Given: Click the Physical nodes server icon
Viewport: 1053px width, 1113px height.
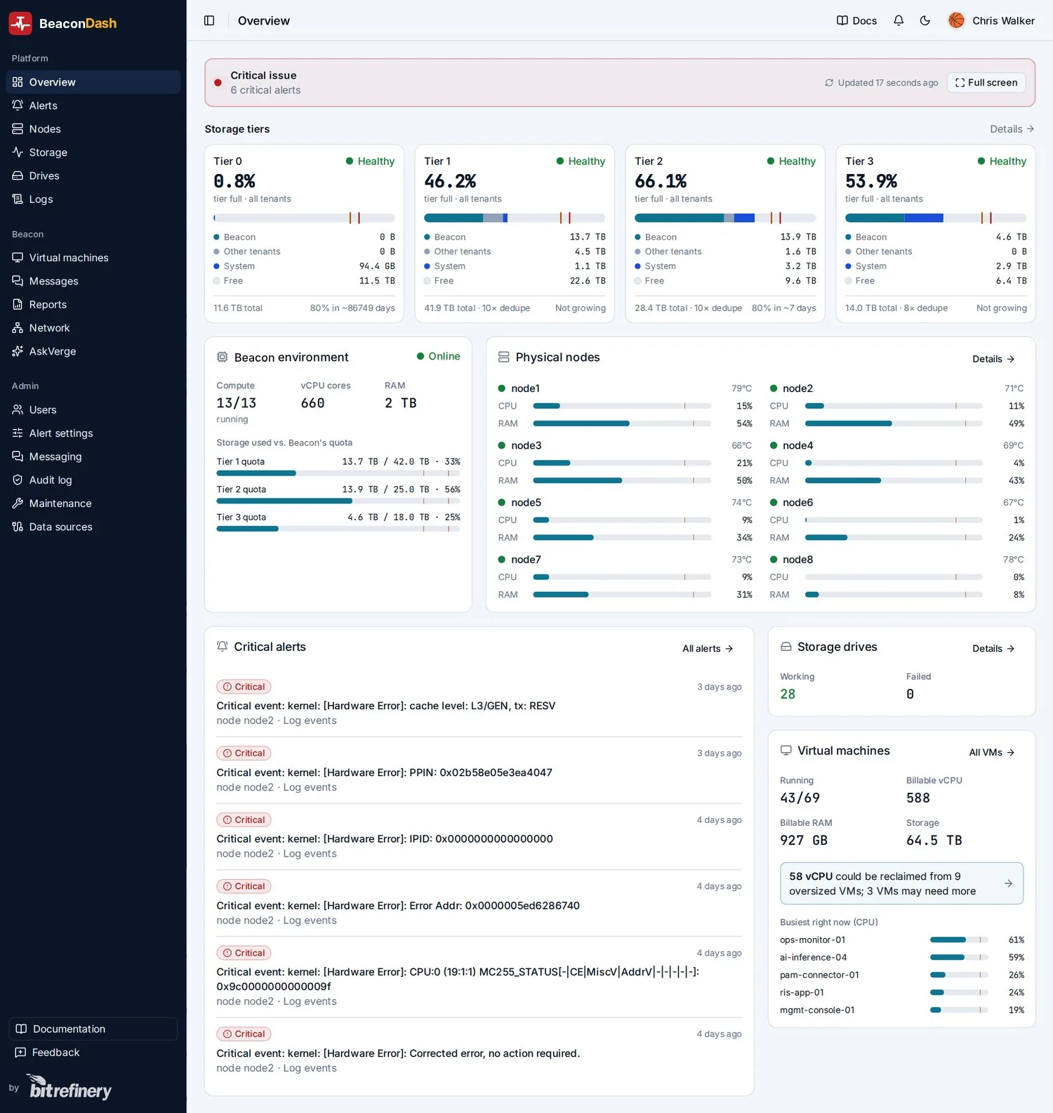Looking at the screenshot, I should 503,357.
